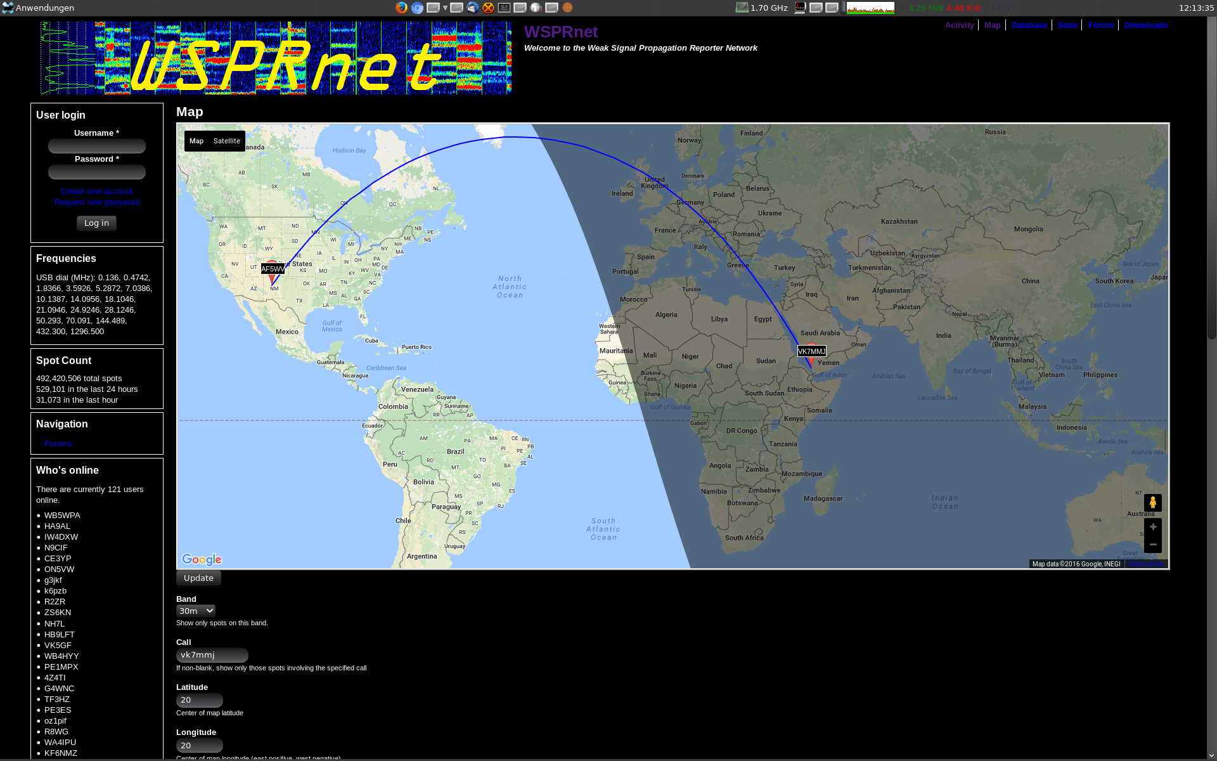Follow the Create new account link
The width and height of the screenshot is (1217, 761).
coord(96,192)
